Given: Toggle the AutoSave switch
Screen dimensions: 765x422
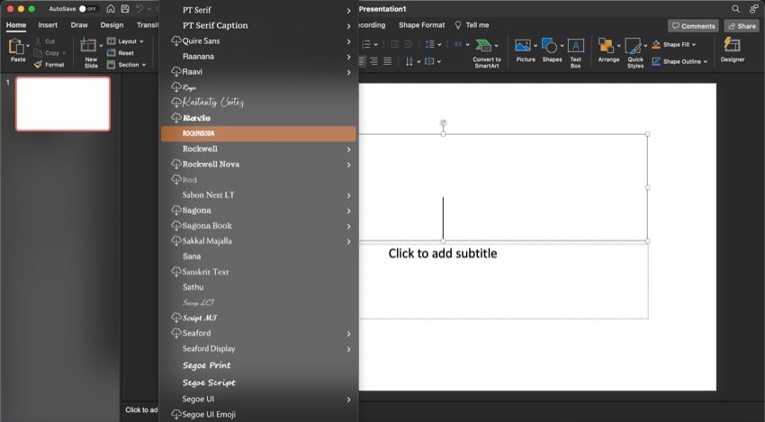Looking at the screenshot, I should 88,8.
